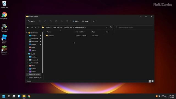Expand Documents under This PC
176x99 pixels.
tap(28, 60)
